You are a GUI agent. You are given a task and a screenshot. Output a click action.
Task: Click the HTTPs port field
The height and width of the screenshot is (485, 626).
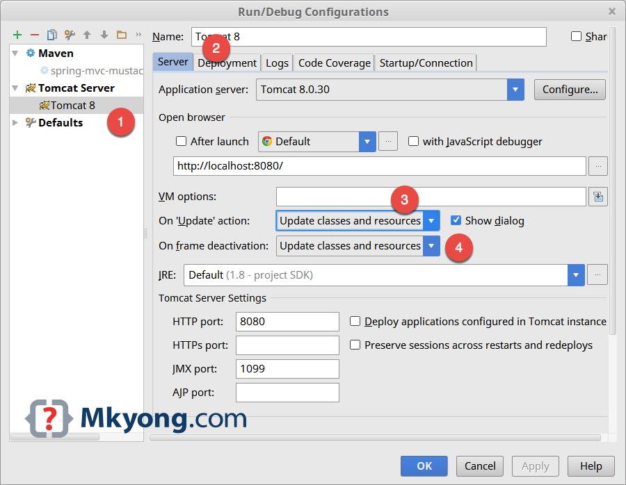pyautogui.click(x=287, y=345)
